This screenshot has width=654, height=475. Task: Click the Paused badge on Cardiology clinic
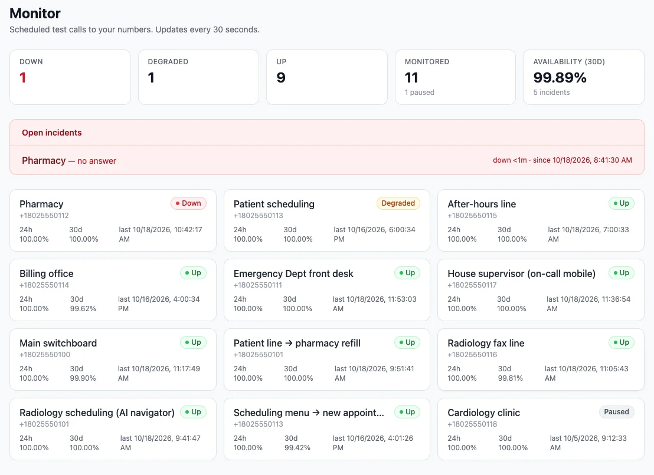click(x=616, y=412)
